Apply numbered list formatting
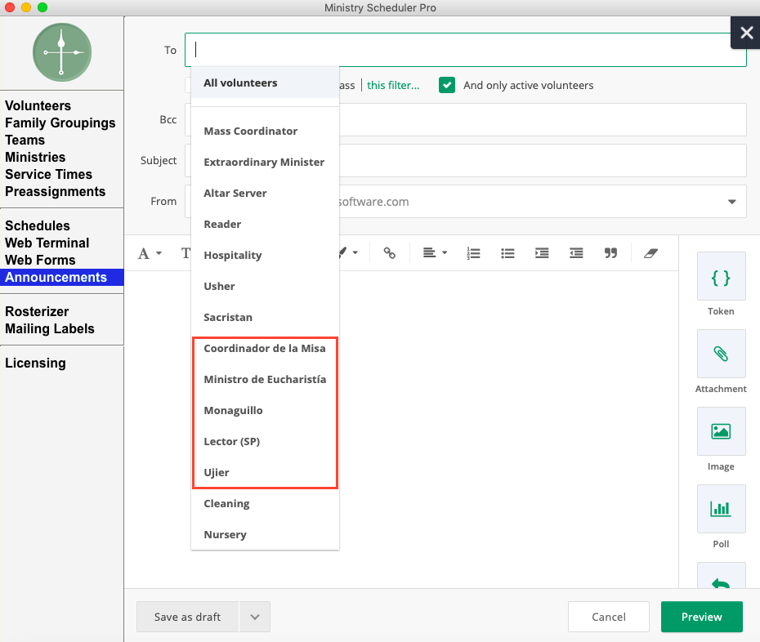760x642 pixels. pyautogui.click(x=473, y=253)
